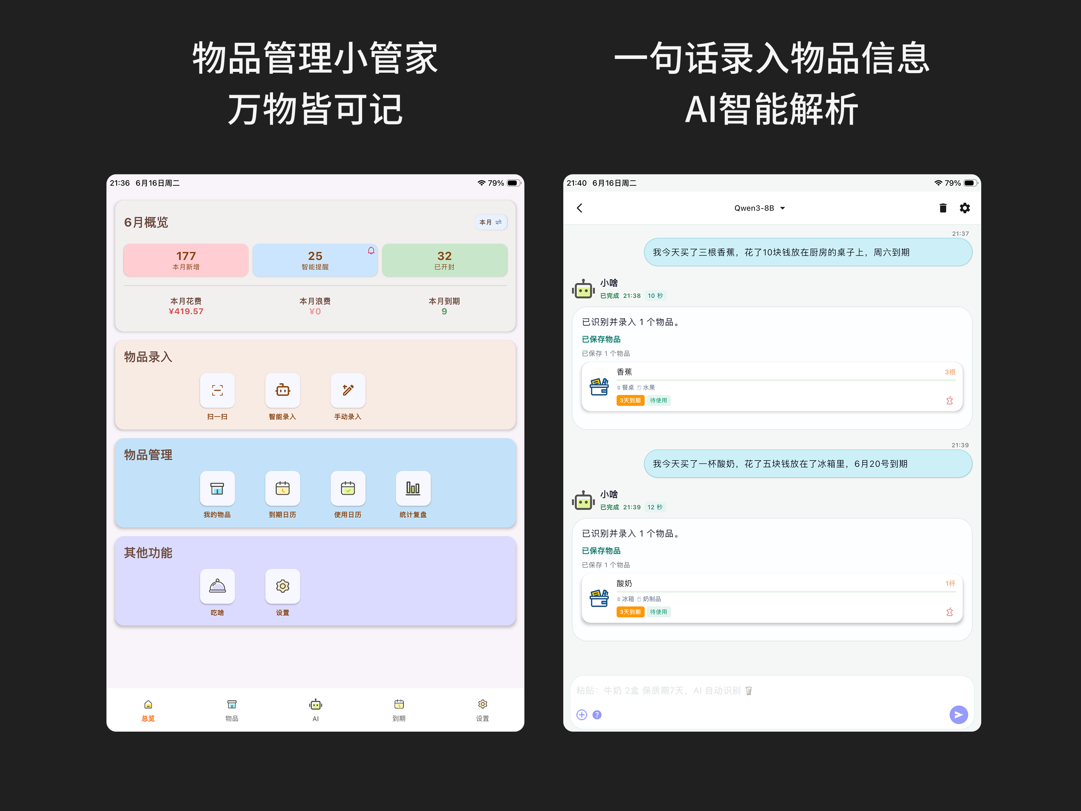
Task: Click the 本月到期 9 value
Action: coord(444,312)
